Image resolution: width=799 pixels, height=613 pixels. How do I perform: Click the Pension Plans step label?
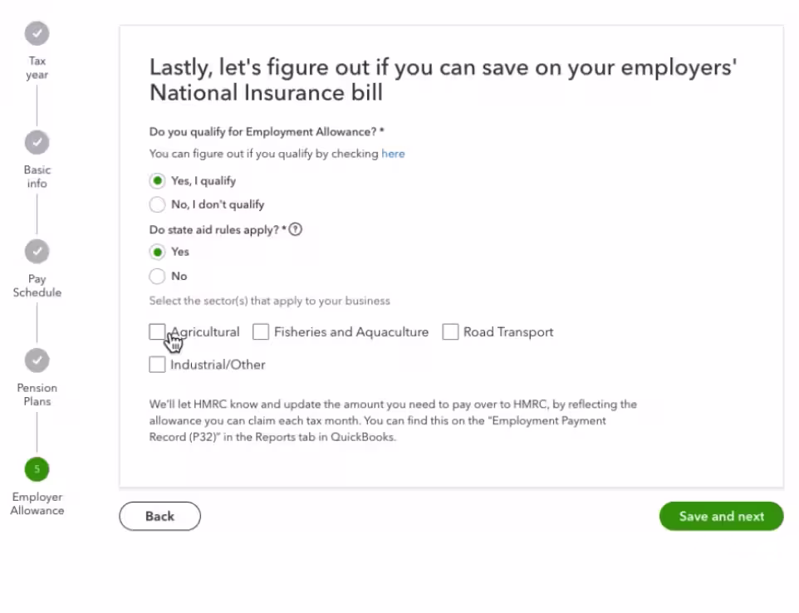point(37,395)
